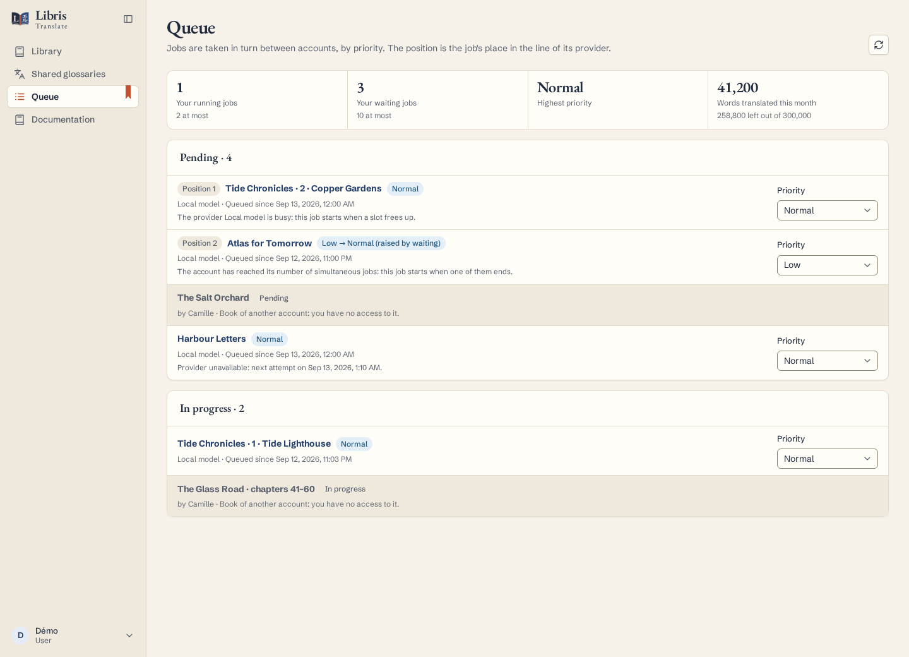This screenshot has width=909, height=657.
Task: Click the 'In progress · 2' section heading
Action: coord(212,408)
